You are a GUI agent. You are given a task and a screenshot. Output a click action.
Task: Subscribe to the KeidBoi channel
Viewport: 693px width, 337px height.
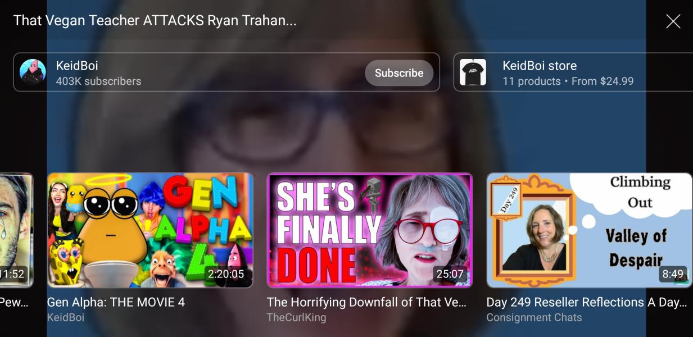pos(399,73)
